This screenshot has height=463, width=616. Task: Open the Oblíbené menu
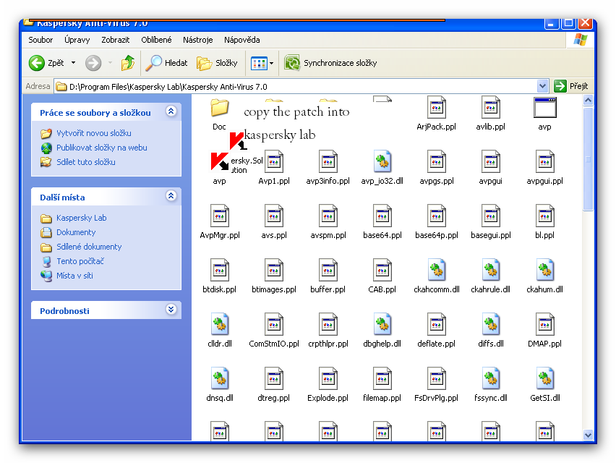pyautogui.click(x=156, y=40)
